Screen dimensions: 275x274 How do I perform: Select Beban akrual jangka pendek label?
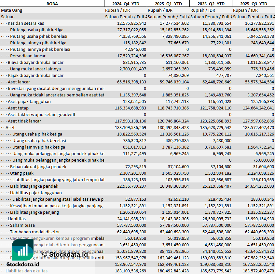click(38, 166)
